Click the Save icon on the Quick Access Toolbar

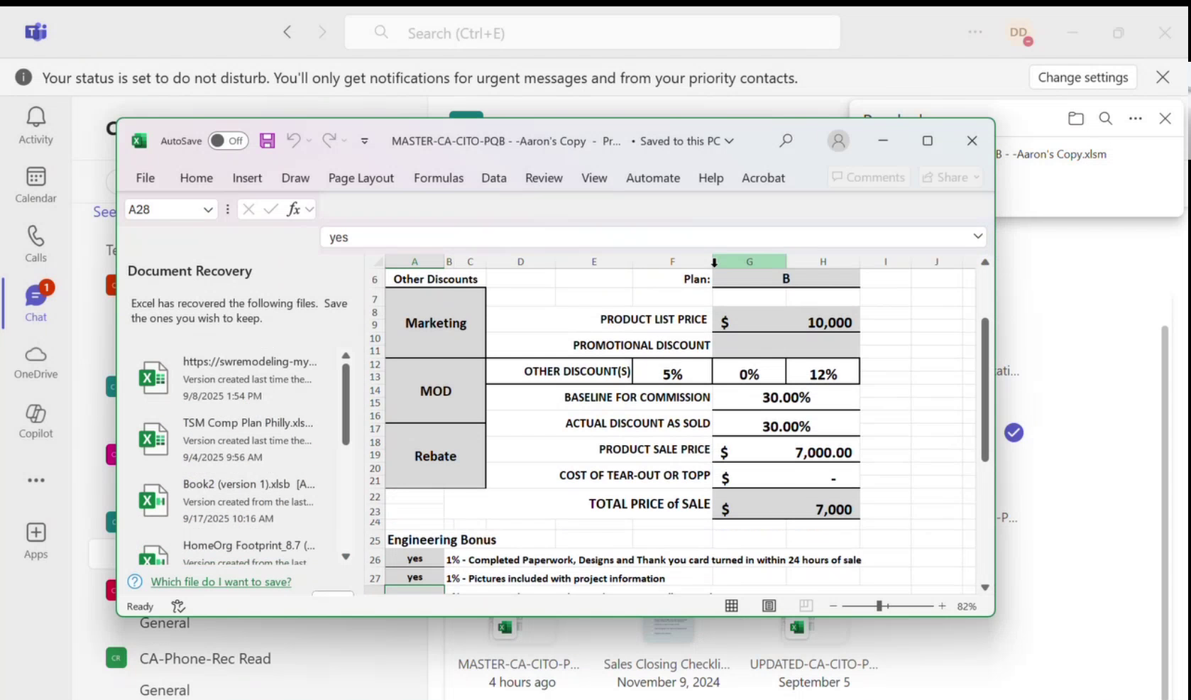tap(267, 141)
